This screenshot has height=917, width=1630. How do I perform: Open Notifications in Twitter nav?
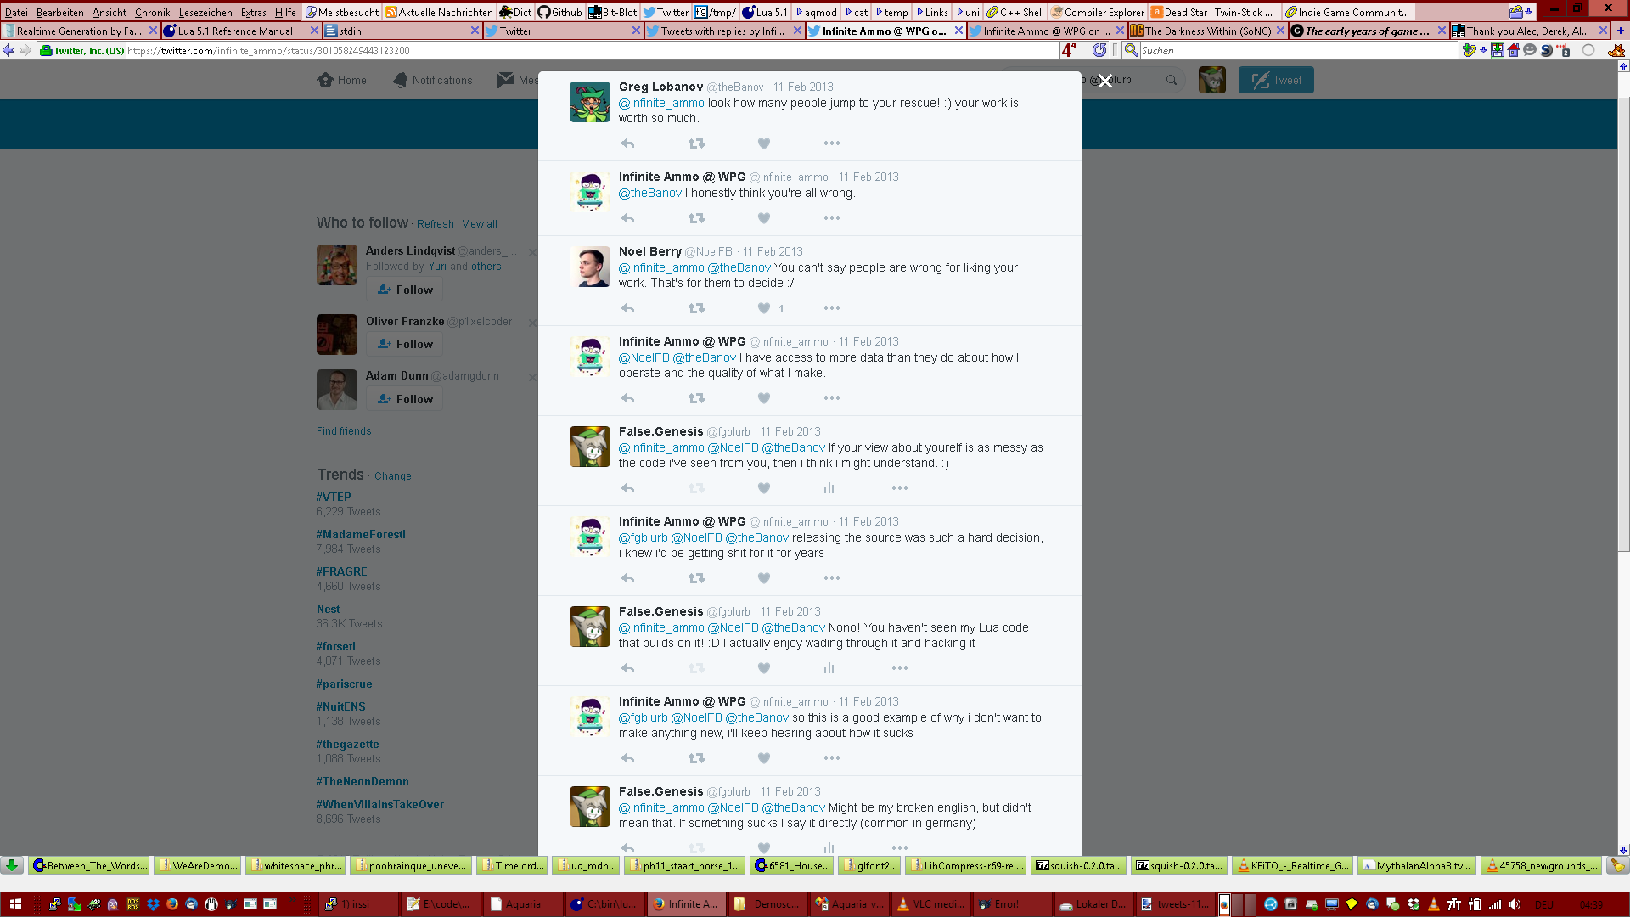pos(433,80)
